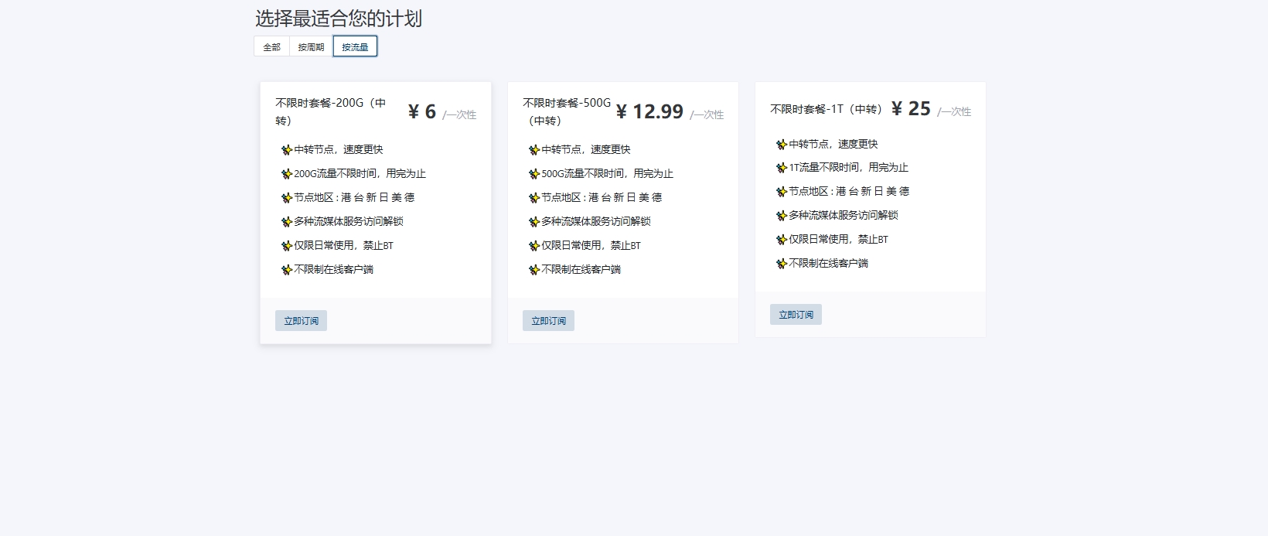Click 仅限日常使用，禁止BT text in the 1T card
The height and width of the screenshot is (536, 1268).
(838, 239)
